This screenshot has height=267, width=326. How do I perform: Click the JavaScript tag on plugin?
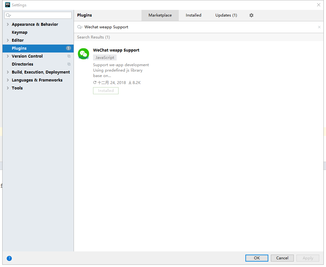click(105, 58)
